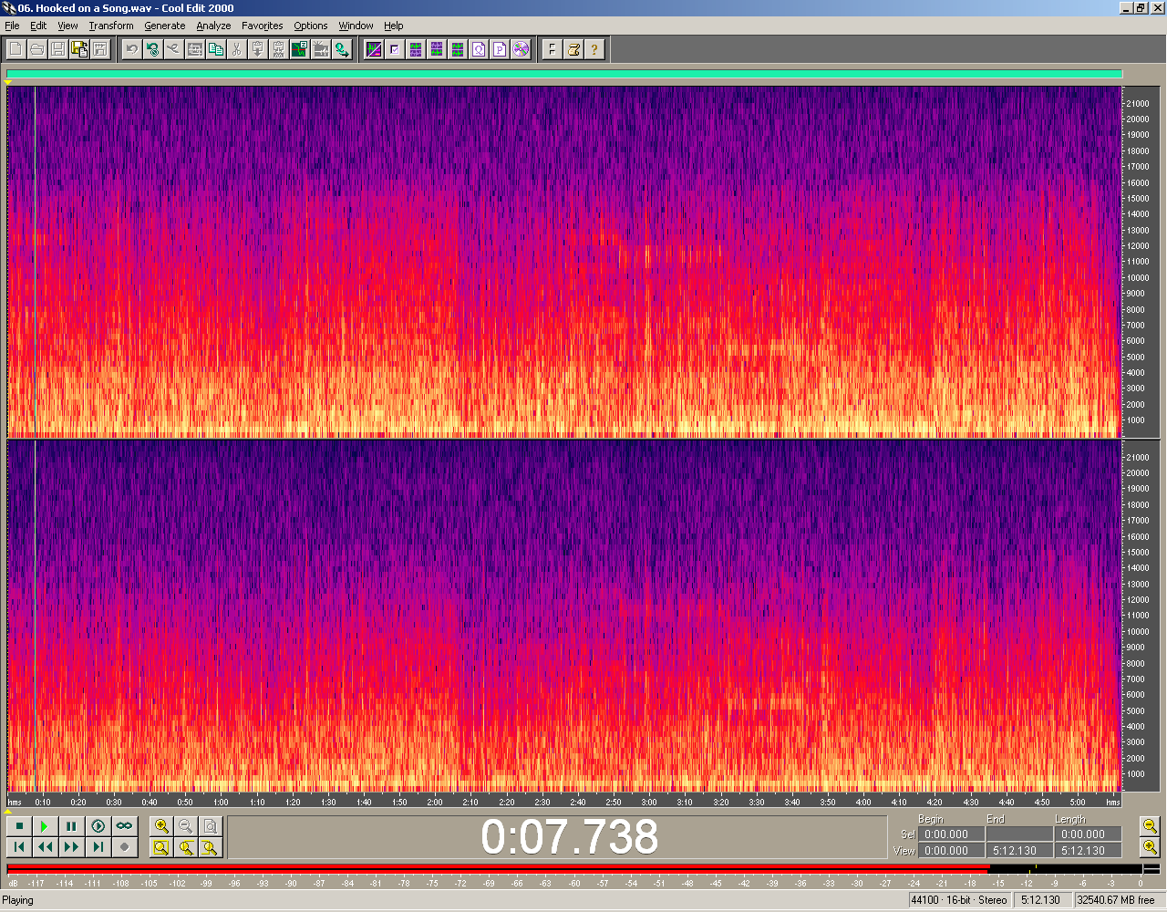
Task: Open the Analyze menu
Action: point(213,26)
